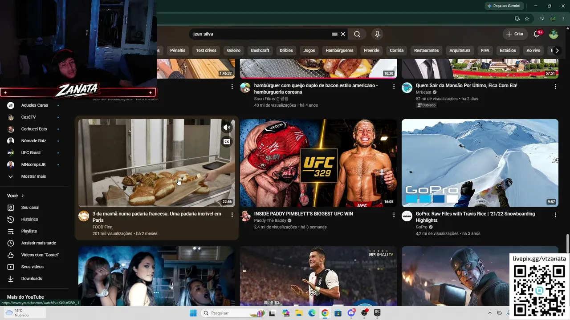Open the Corbucci Eats subscription
570x320 pixels.
point(34,129)
